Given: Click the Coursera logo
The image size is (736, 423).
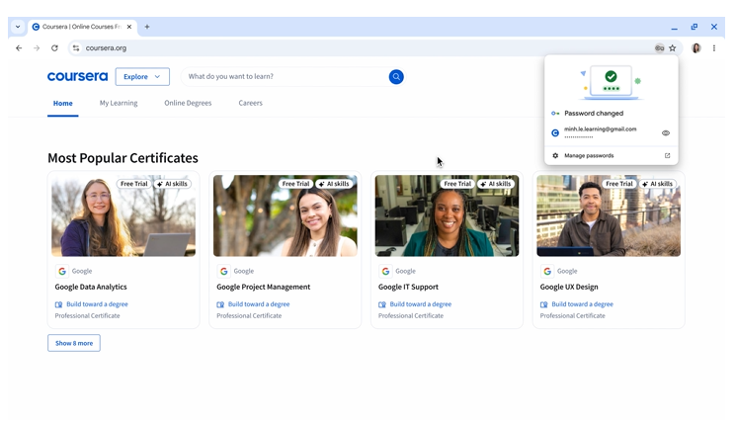Looking at the screenshot, I should tap(77, 76).
